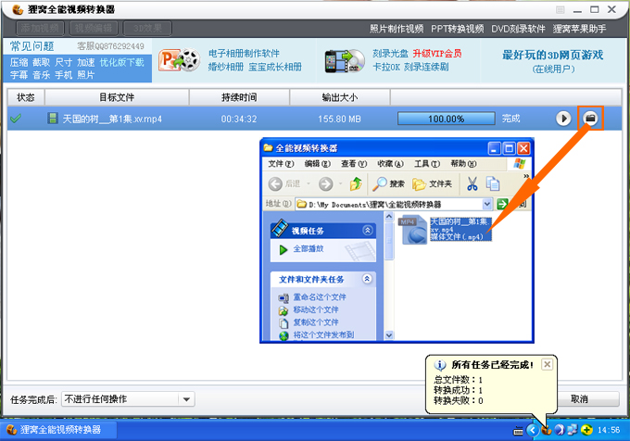Click the 取消 button
Screen dimensions: 630x441
[x=579, y=398]
